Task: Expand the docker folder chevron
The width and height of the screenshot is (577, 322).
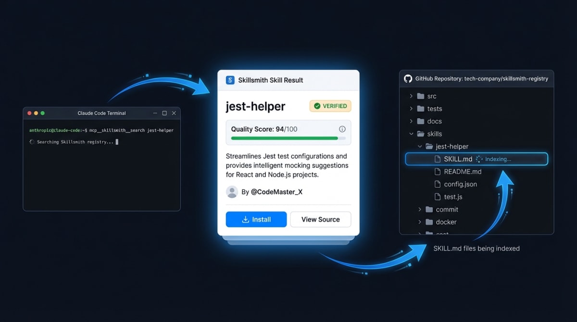Action: pyautogui.click(x=420, y=222)
